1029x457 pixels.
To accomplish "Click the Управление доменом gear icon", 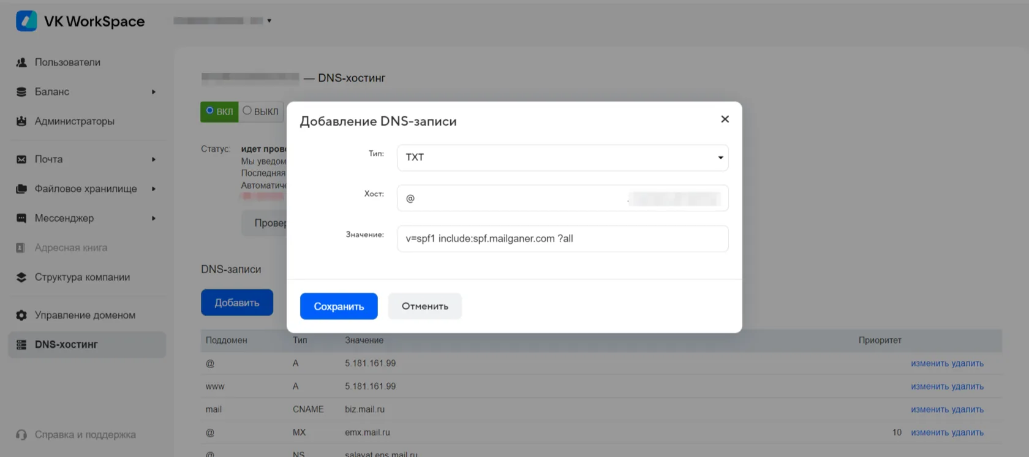I will coord(21,315).
